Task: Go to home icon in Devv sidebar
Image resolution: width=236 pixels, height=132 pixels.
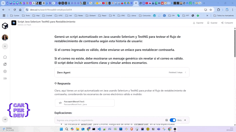Action: [5, 57]
